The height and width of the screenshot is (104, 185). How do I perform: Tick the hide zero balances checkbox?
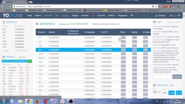coord(118,24)
